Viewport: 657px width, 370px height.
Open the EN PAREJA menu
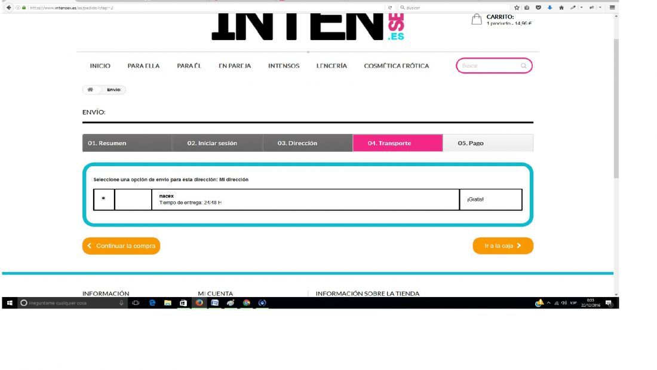(x=235, y=66)
